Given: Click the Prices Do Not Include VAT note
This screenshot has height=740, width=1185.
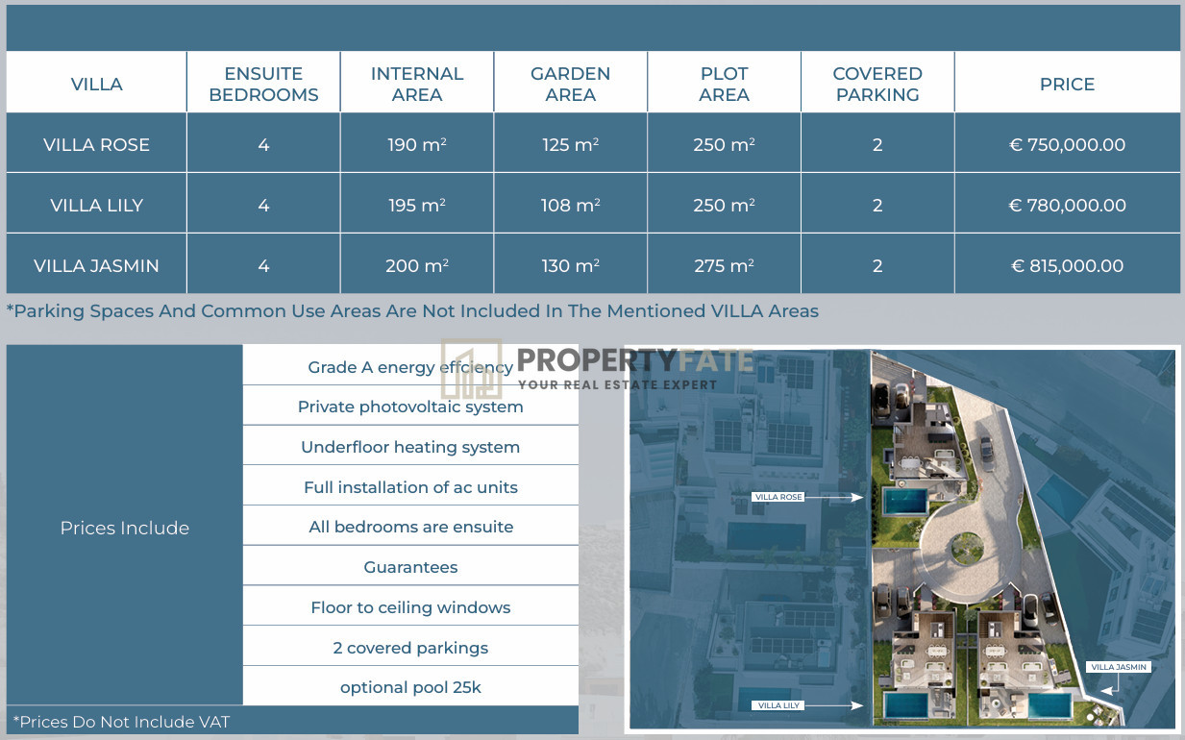Looking at the screenshot, I should (x=122, y=721).
